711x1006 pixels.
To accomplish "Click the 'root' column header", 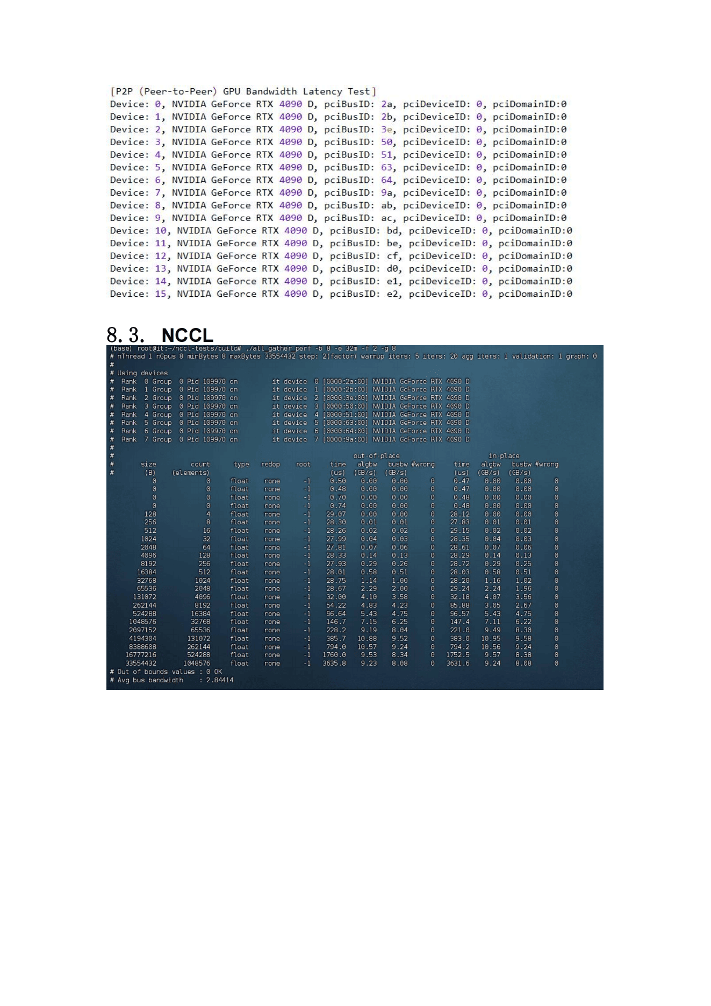I will tap(303, 465).
